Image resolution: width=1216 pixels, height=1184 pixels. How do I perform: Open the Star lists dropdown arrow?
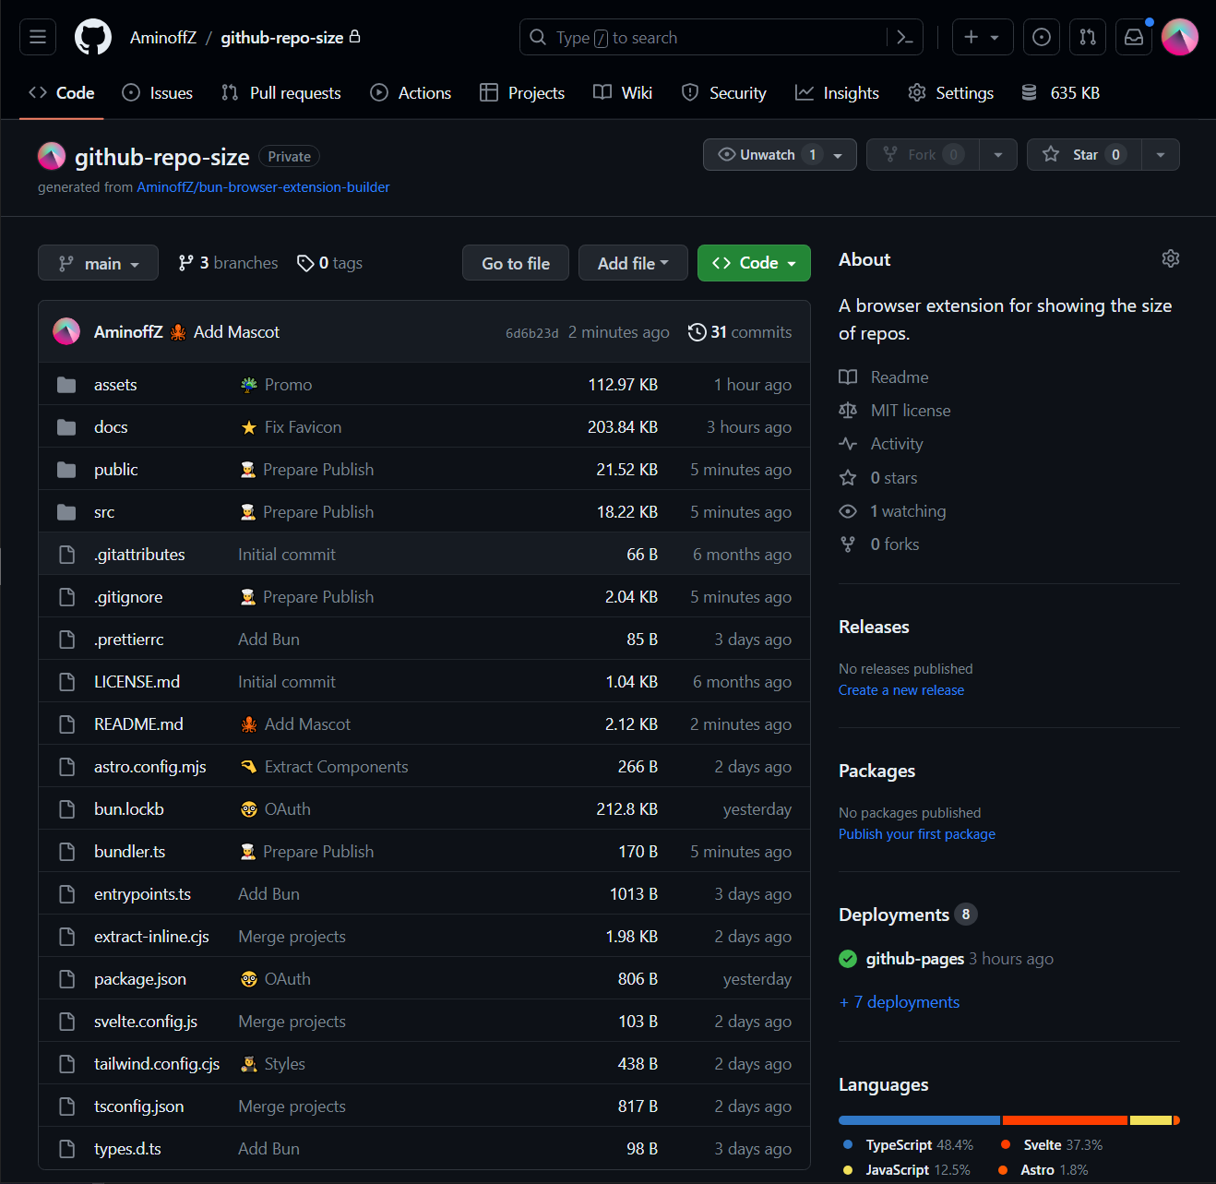click(1161, 154)
